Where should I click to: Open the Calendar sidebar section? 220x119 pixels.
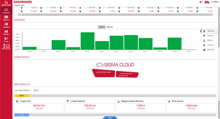6,18
